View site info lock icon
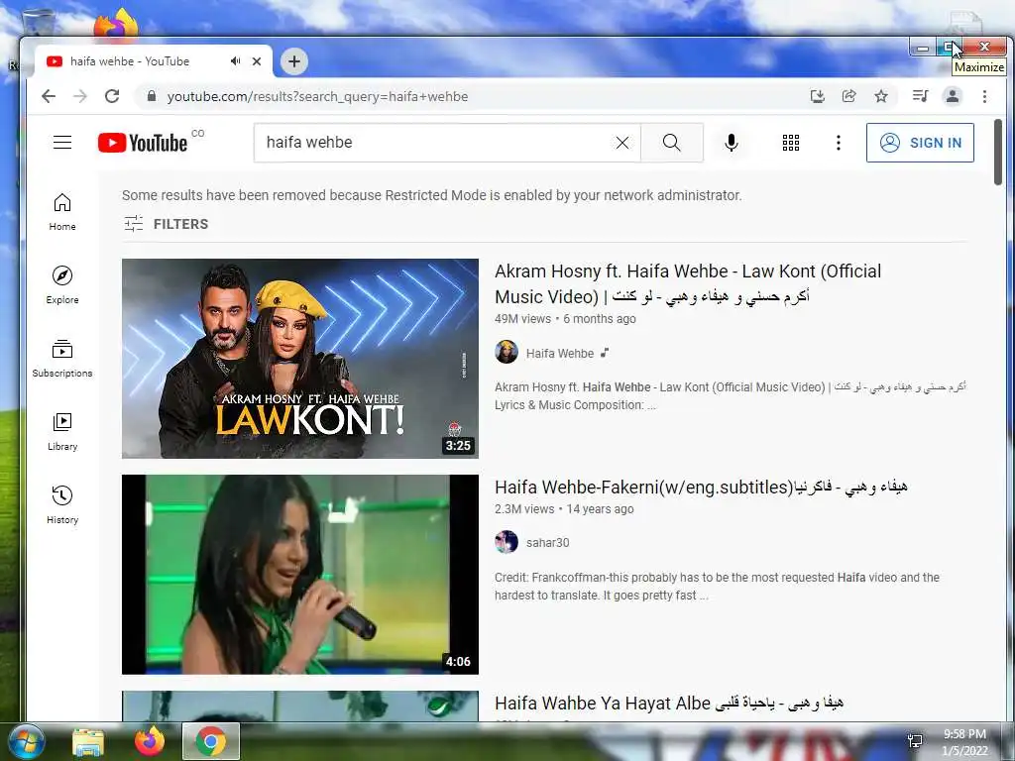1015x761 pixels. (x=152, y=96)
